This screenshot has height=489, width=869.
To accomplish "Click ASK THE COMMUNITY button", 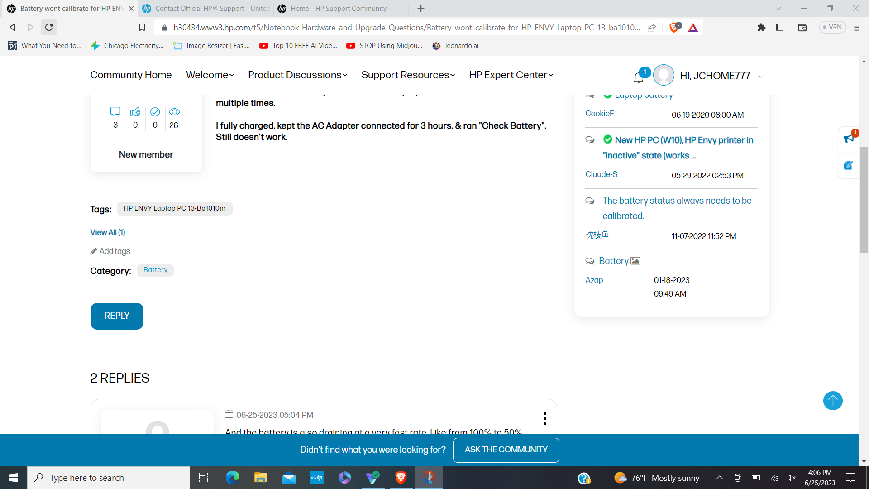I will tap(506, 450).
